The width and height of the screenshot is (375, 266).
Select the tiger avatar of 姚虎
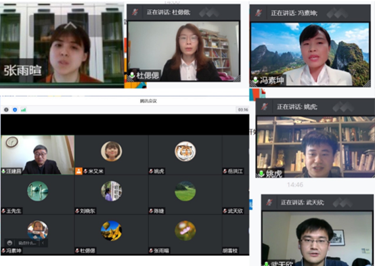[x=185, y=152]
